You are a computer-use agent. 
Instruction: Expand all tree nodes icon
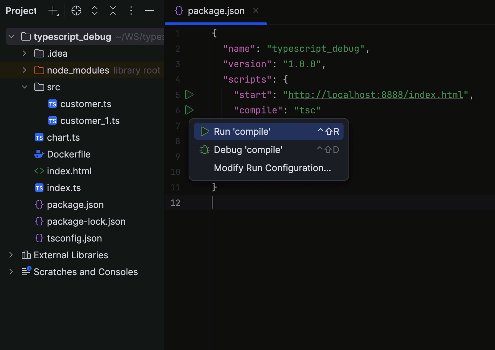pos(95,11)
